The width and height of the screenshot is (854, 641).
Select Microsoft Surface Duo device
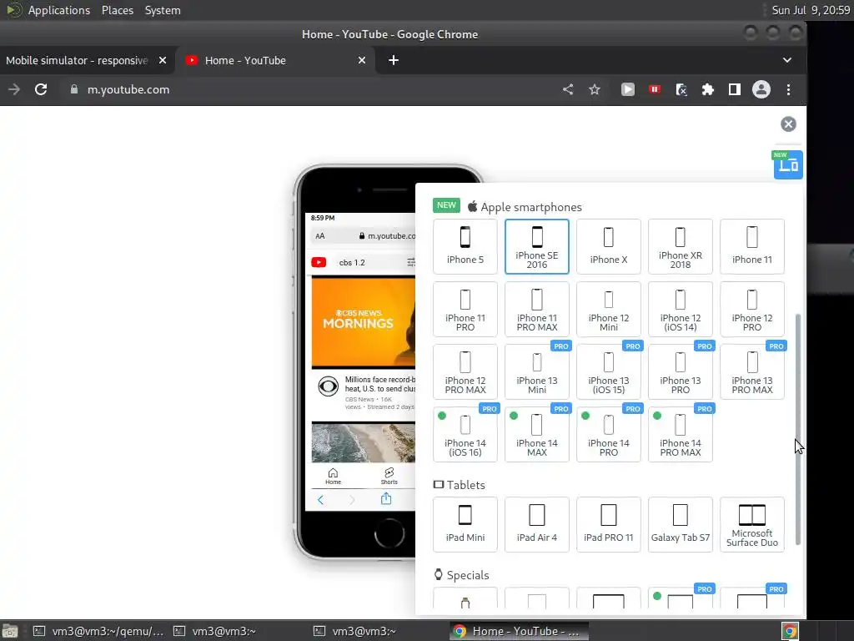(x=752, y=524)
